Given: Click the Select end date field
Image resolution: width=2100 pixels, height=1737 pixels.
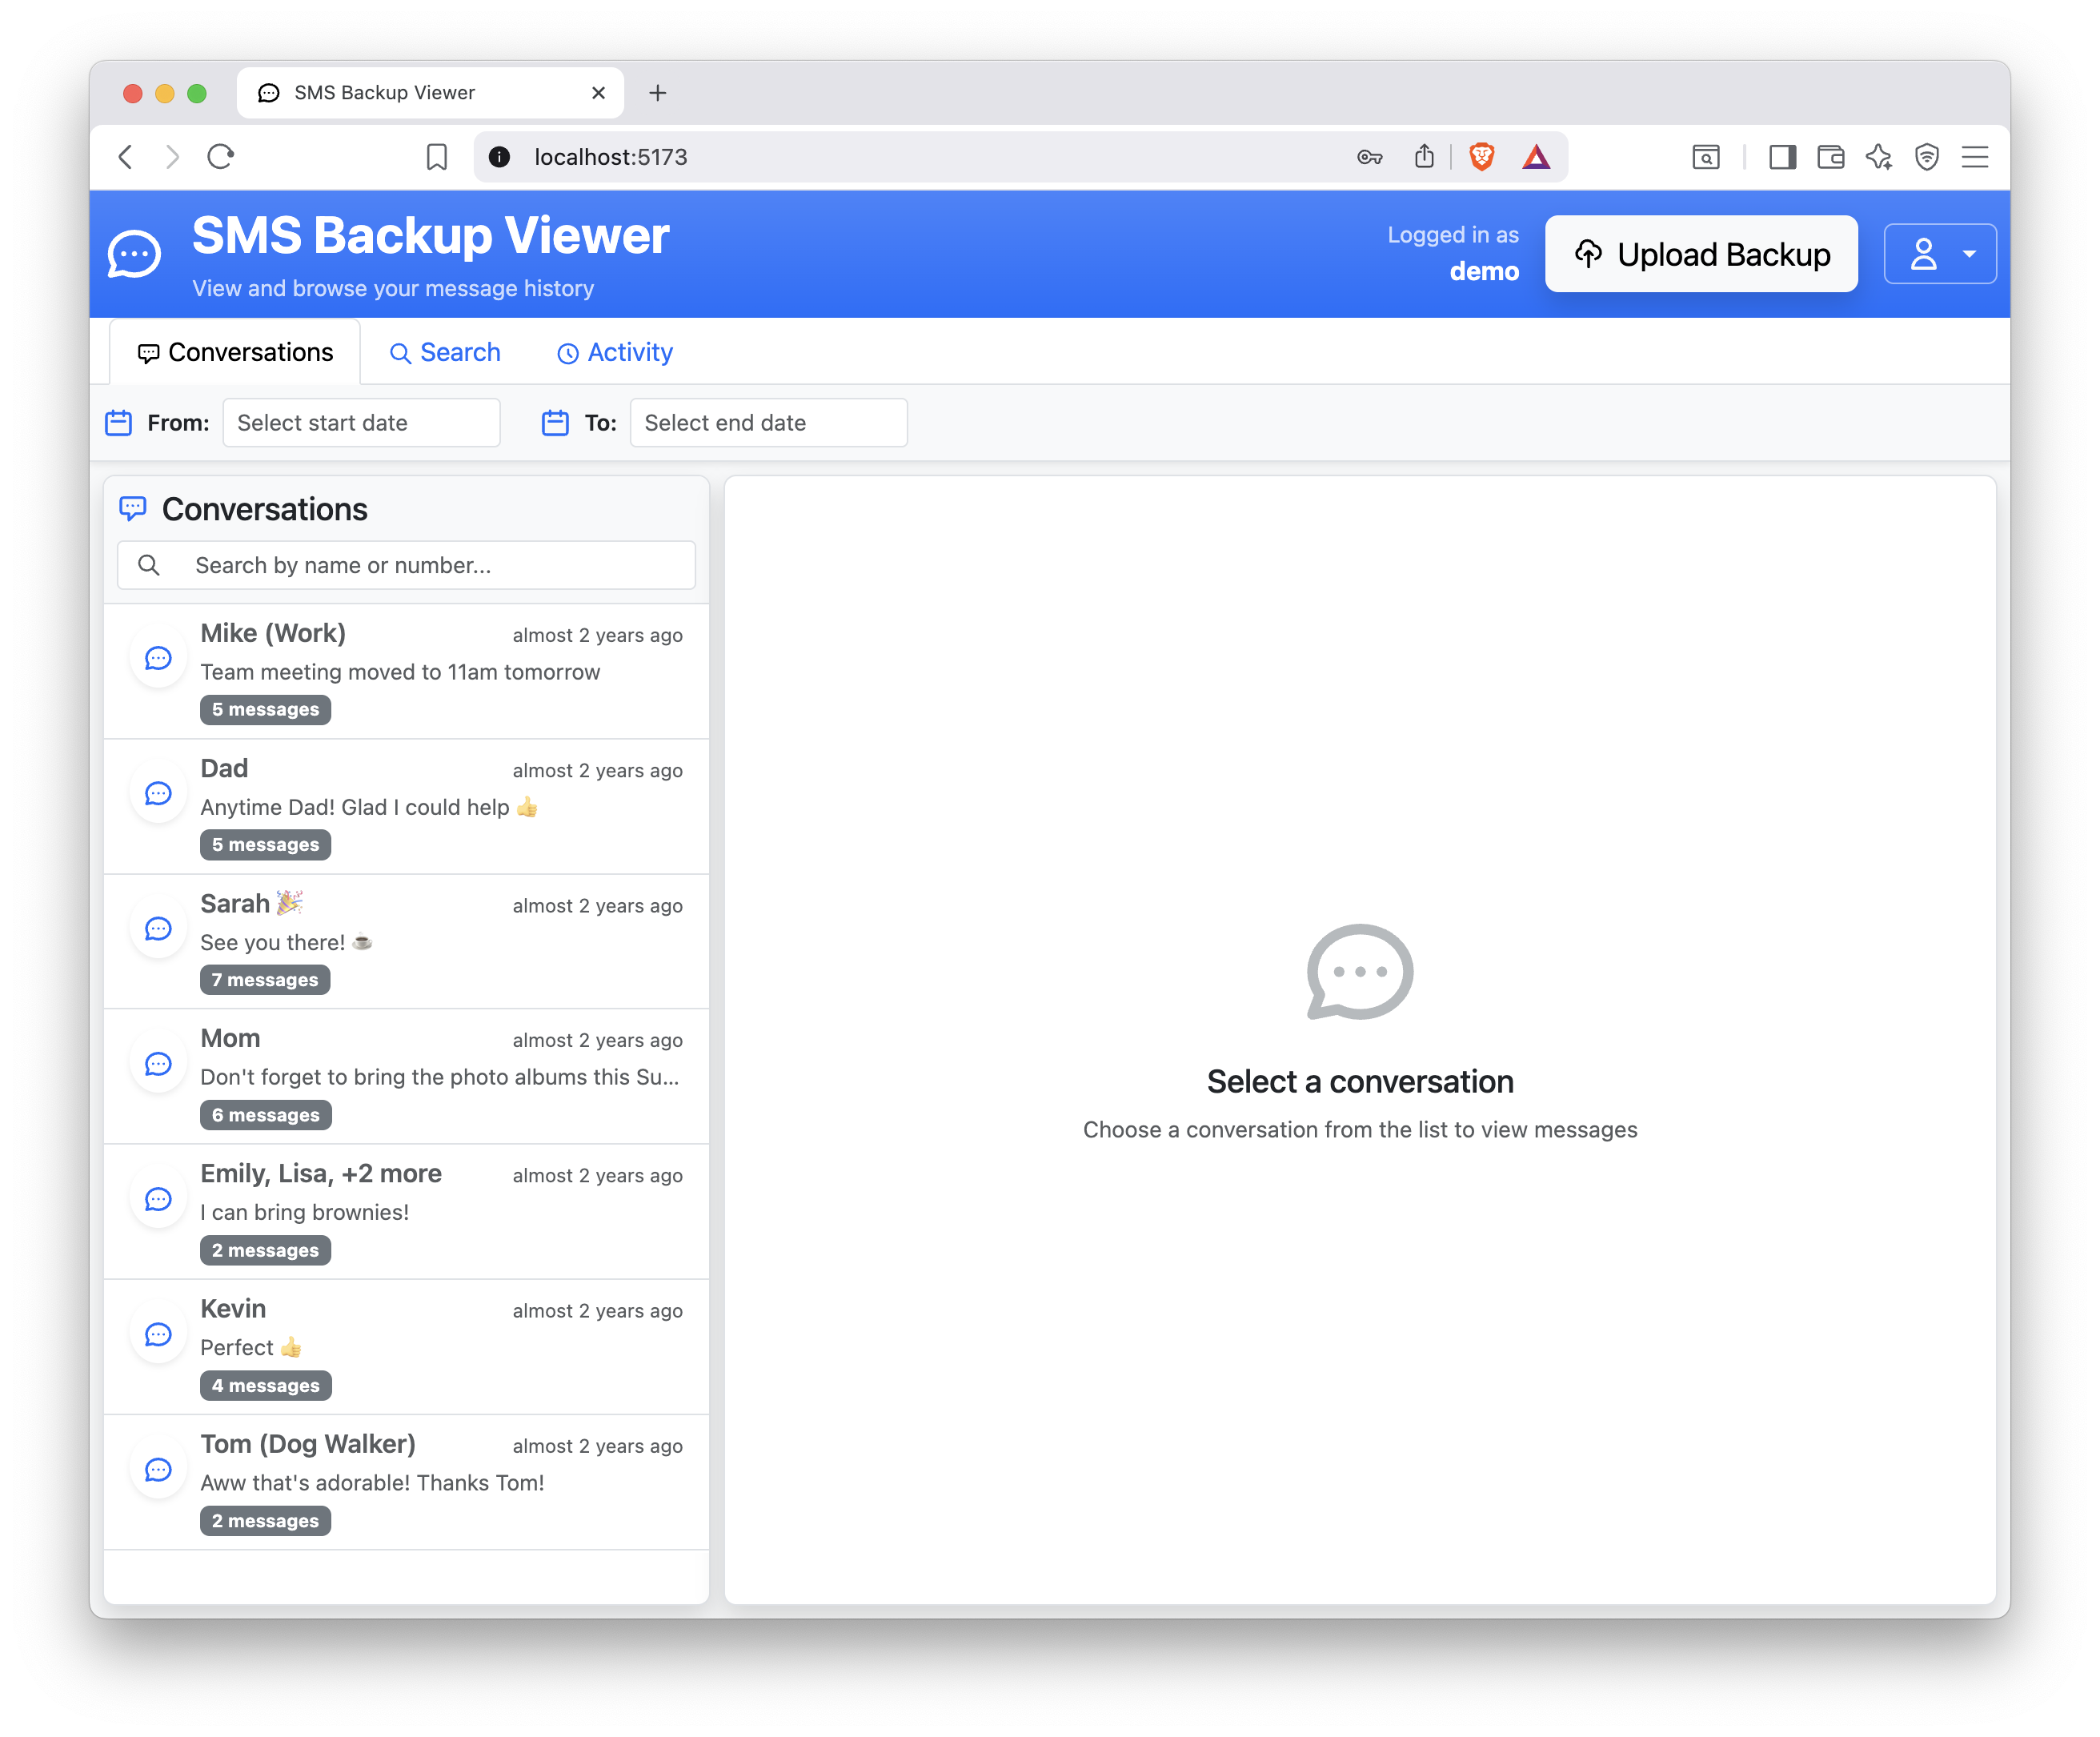Looking at the screenshot, I should tap(768, 423).
